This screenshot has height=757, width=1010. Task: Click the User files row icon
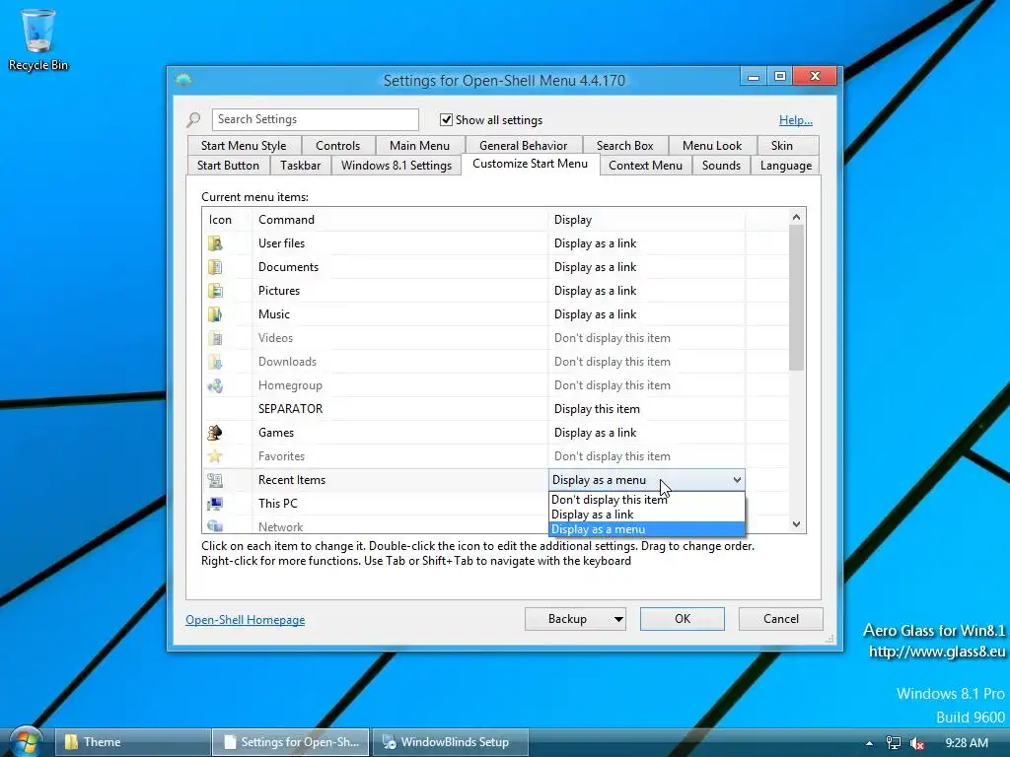click(215, 243)
